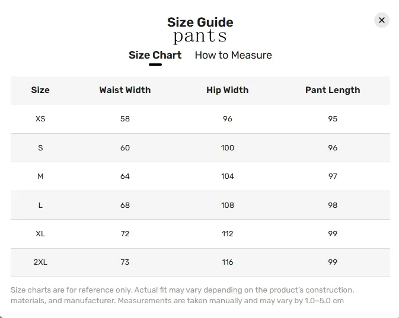Close the Size Guide dialog
Screen dimensions: 399x318
[381, 20]
